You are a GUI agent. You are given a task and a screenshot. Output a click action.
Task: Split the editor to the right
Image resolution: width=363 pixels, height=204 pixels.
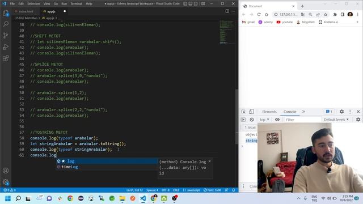pos(227,11)
